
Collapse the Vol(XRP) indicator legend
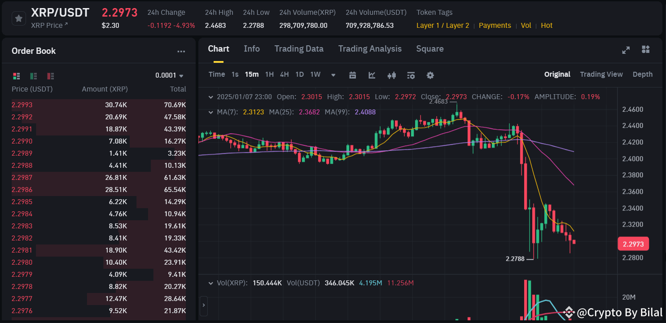[211, 283]
